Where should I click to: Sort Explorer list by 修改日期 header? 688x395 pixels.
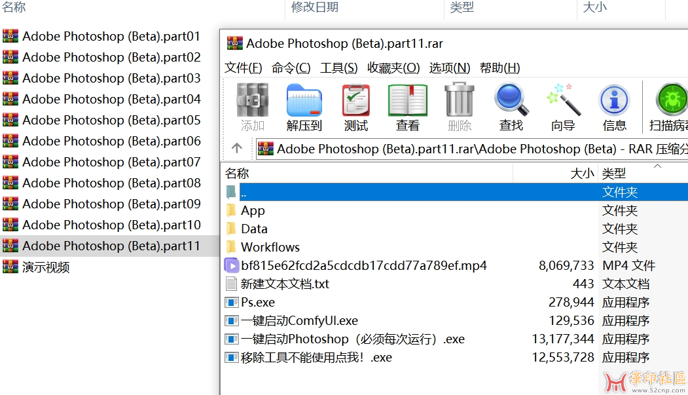[x=315, y=7]
